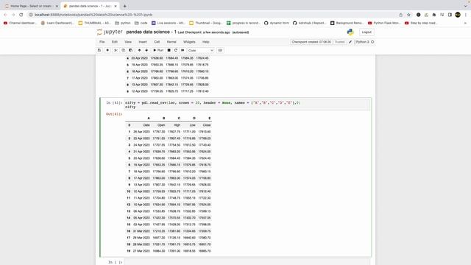The image size is (471, 265).
Task: Open the Channel dashboard bookmark
Action: (20, 23)
